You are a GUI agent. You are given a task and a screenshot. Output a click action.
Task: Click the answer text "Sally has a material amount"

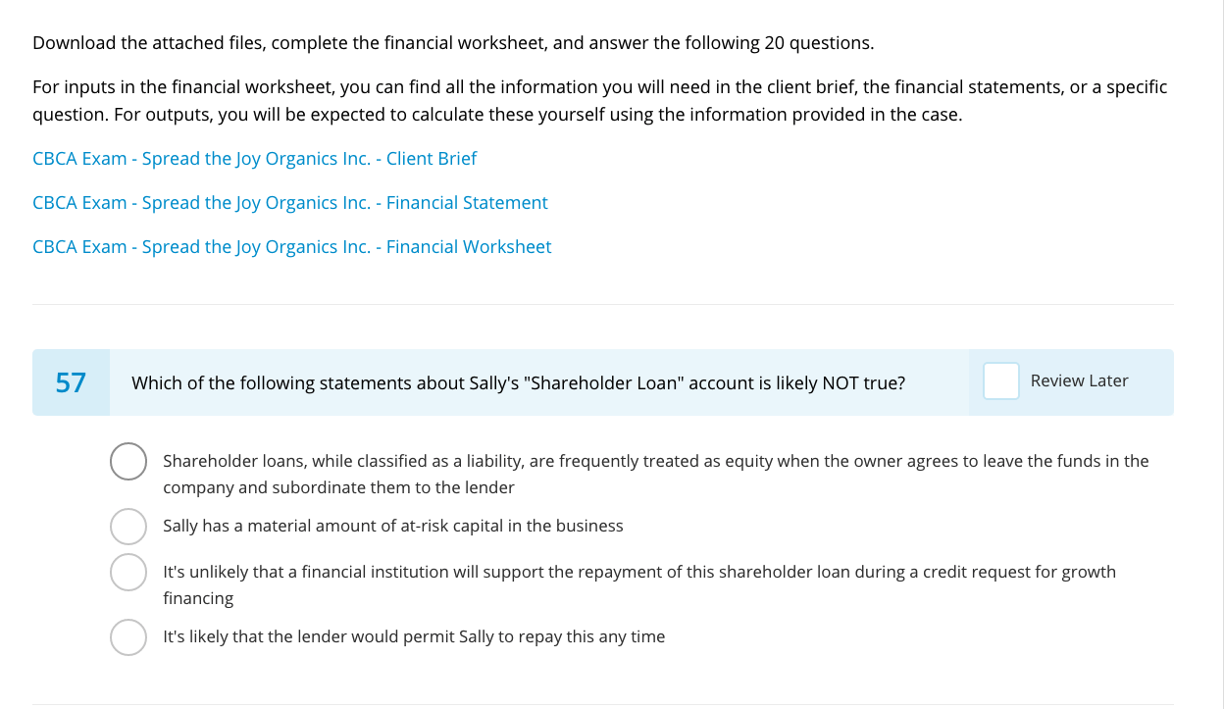click(x=392, y=527)
